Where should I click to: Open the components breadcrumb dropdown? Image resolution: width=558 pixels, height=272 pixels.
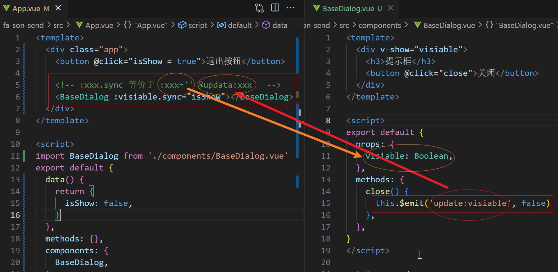click(x=379, y=25)
